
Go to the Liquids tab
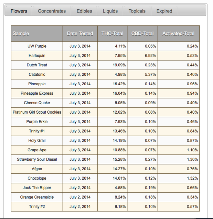coord(110,11)
